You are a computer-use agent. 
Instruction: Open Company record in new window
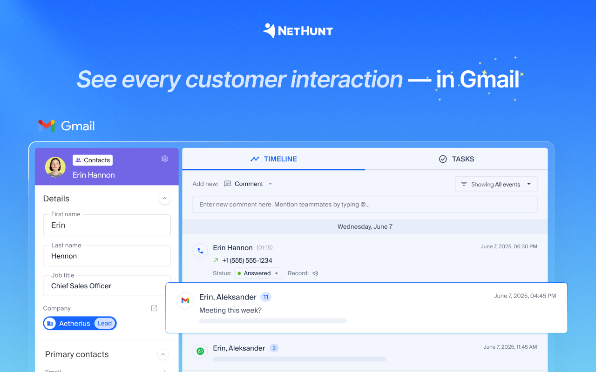(x=154, y=308)
